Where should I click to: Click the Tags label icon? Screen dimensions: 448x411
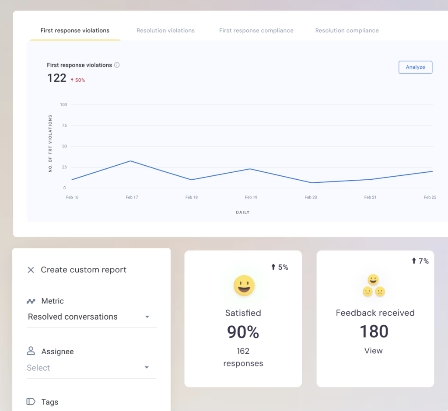(31, 401)
